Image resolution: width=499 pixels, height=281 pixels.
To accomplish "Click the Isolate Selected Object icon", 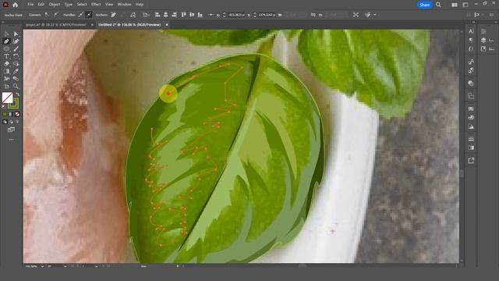I will (x=356, y=15).
